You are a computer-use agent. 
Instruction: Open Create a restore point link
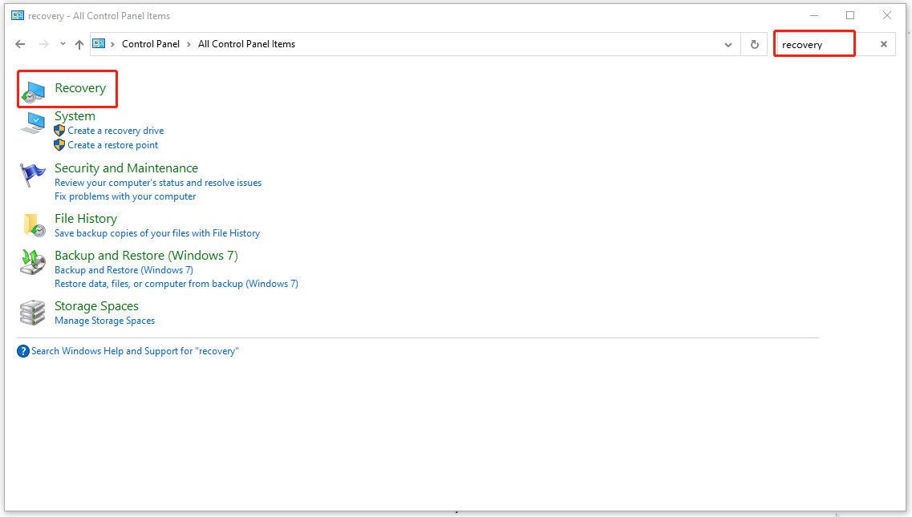[x=113, y=145]
